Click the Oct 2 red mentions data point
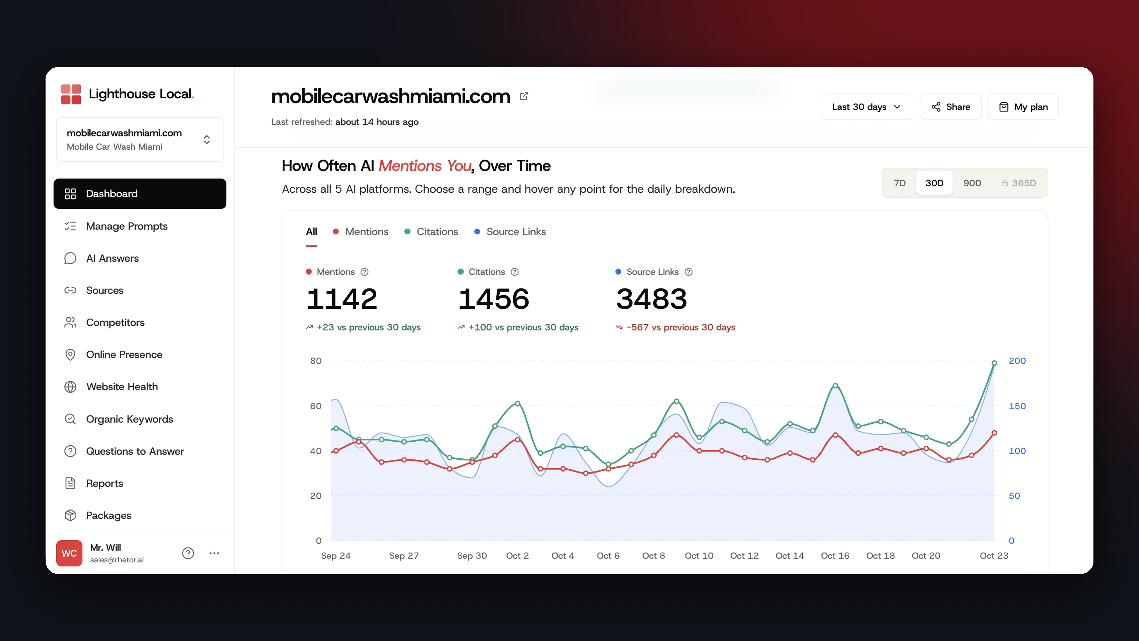 point(517,440)
